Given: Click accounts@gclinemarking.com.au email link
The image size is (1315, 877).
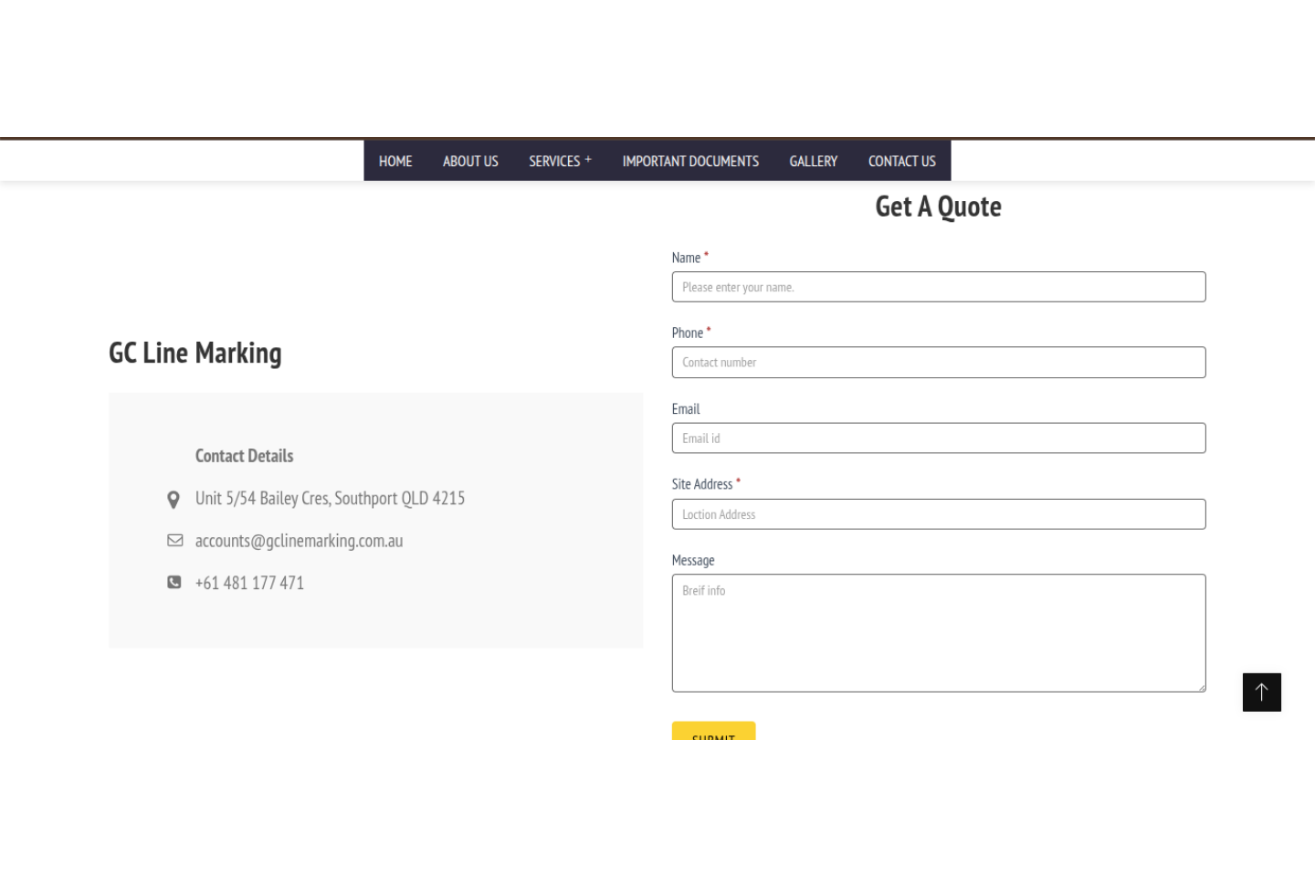Looking at the screenshot, I should tap(299, 541).
